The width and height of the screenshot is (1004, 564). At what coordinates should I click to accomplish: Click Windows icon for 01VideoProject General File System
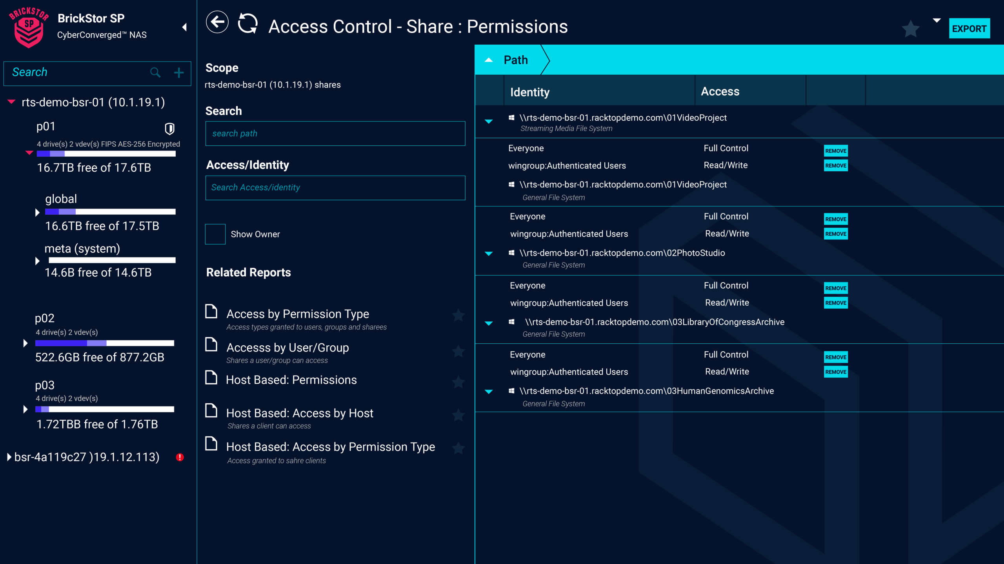coord(511,185)
